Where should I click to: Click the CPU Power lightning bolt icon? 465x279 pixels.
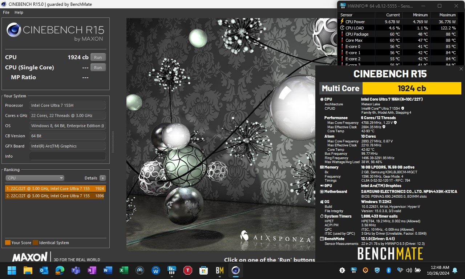(342, 22)
